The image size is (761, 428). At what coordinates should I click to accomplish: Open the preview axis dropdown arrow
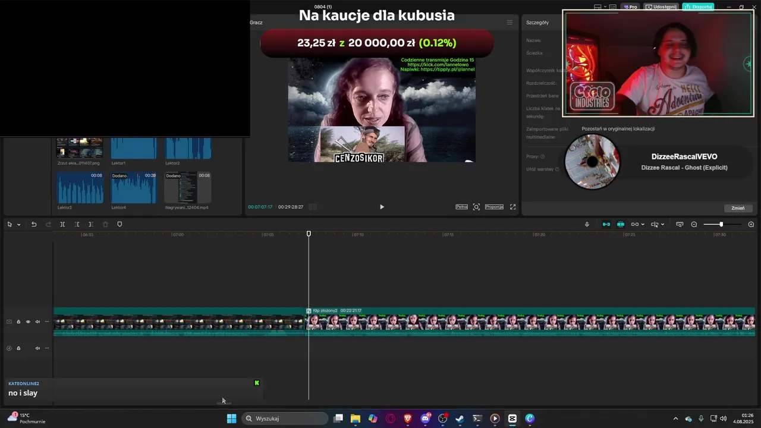tap(662, 225)
